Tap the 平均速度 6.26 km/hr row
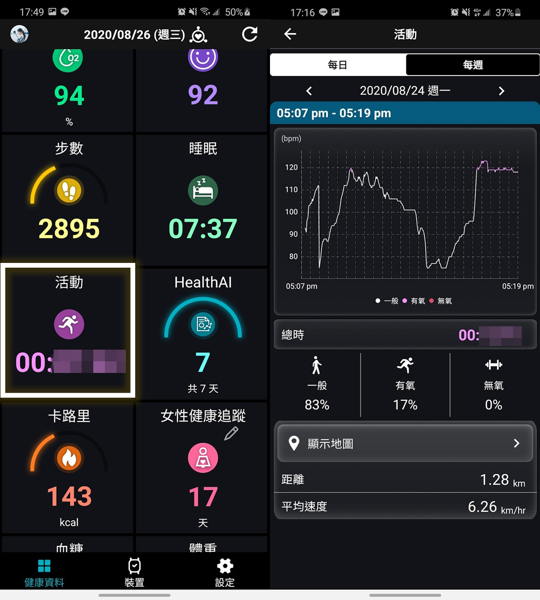The image size is (540, 600). pyautogui.click(x=405, y=506)
